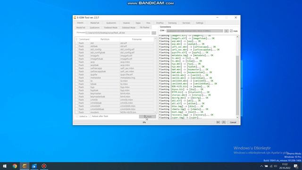This screenshot has height=170, width=302.
Task: Click the 9% flashing progress bar
Action: (144, 122)
